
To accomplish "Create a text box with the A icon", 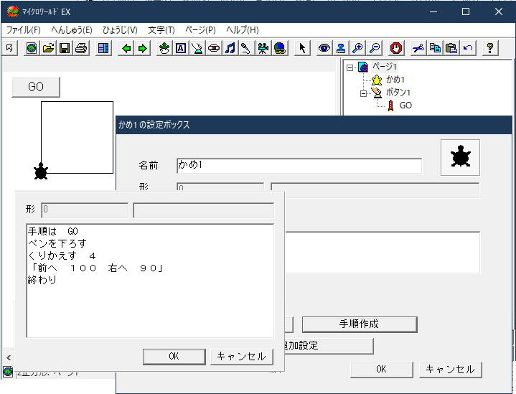I will (181, 48).
